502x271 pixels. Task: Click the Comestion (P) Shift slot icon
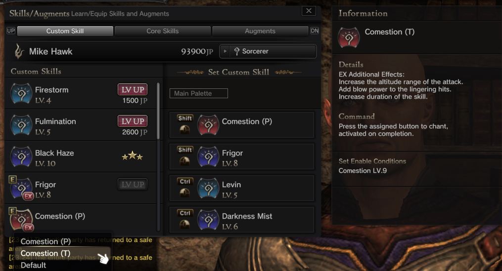pos(208,125)
